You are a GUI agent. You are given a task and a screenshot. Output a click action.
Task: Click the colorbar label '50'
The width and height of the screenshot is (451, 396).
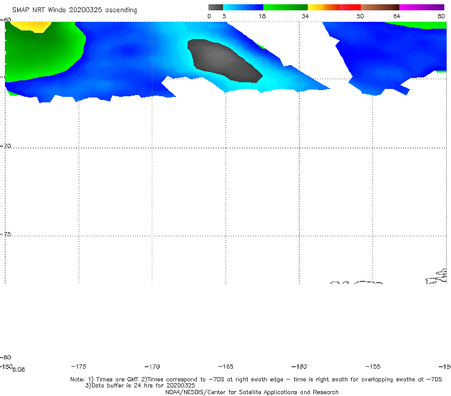360,16
